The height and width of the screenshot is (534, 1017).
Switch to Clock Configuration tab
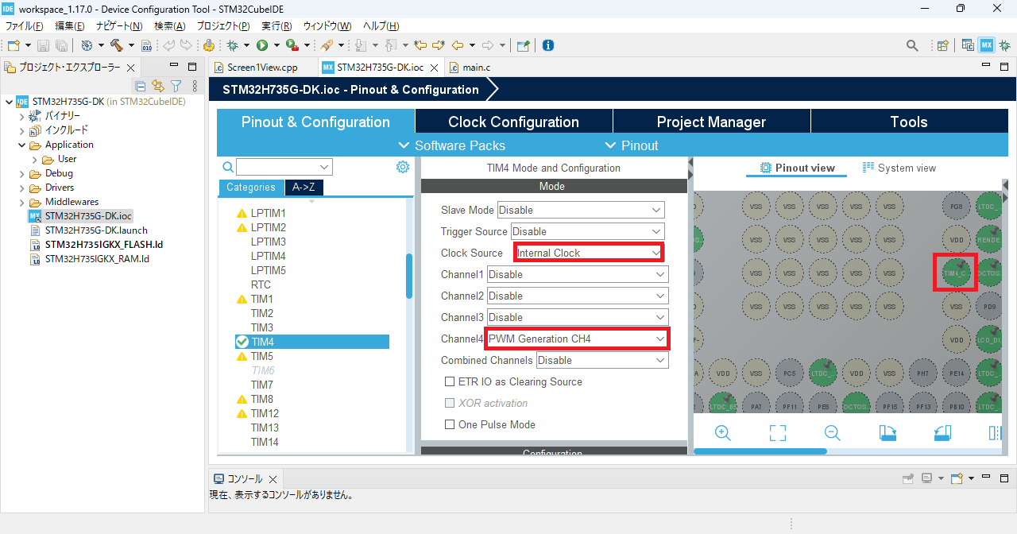pyautogui.click(x=513, y=122)
